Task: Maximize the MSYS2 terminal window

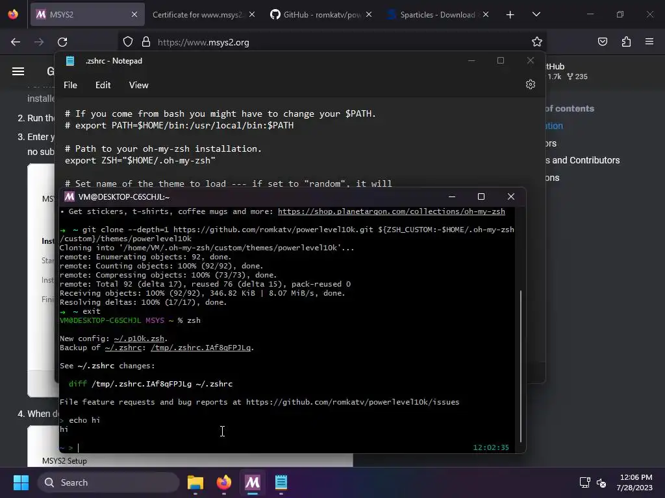Action: click(481, 196)
